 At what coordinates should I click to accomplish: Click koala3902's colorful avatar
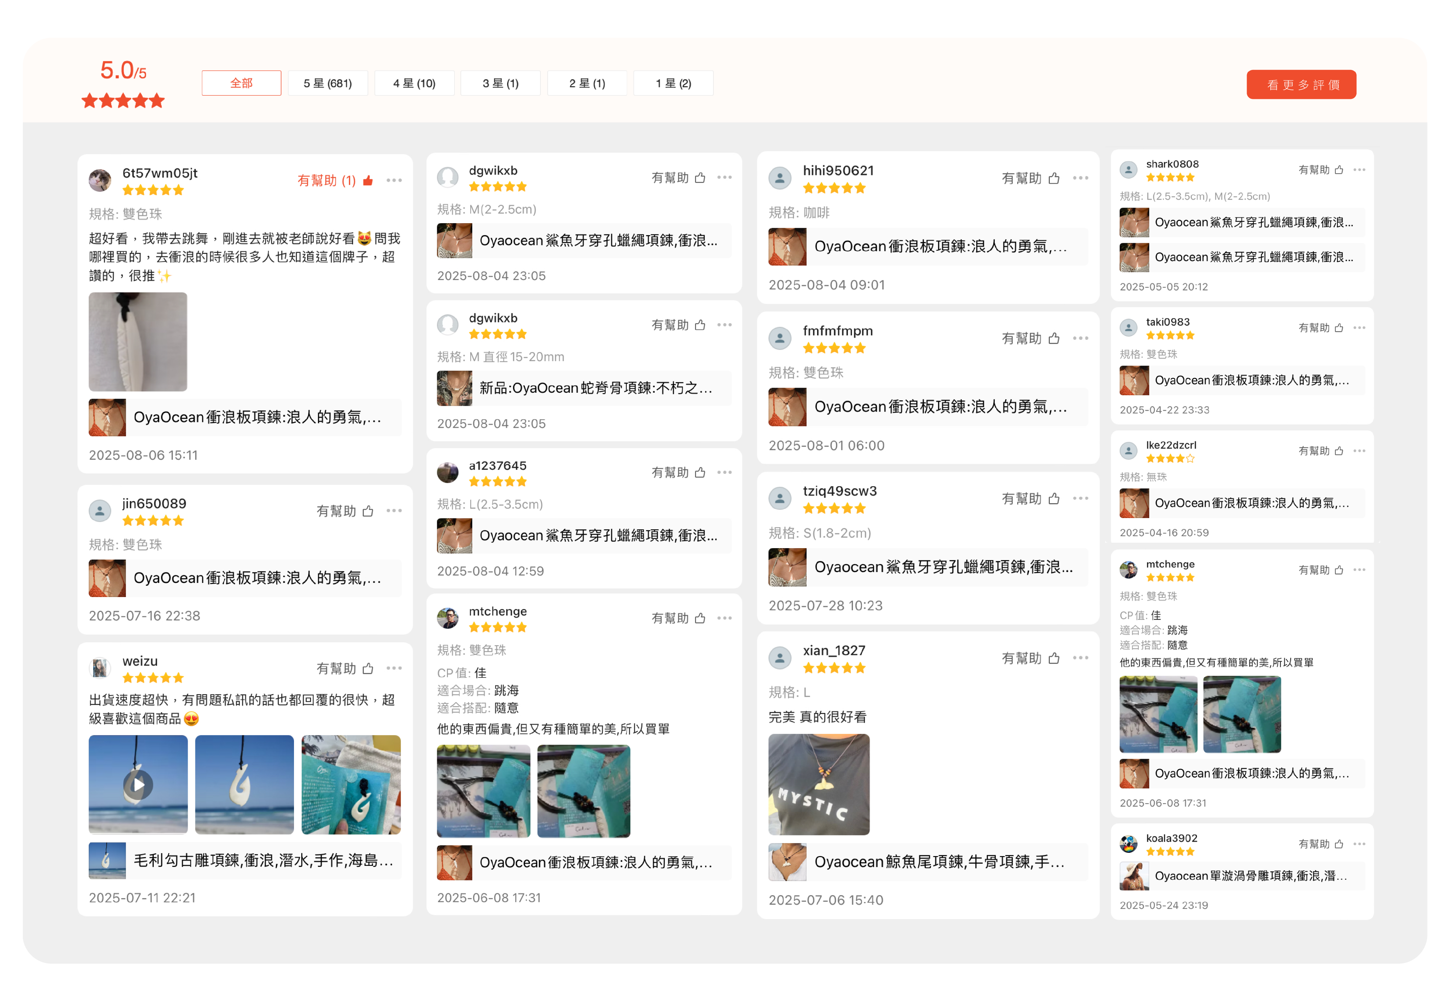1128,843
